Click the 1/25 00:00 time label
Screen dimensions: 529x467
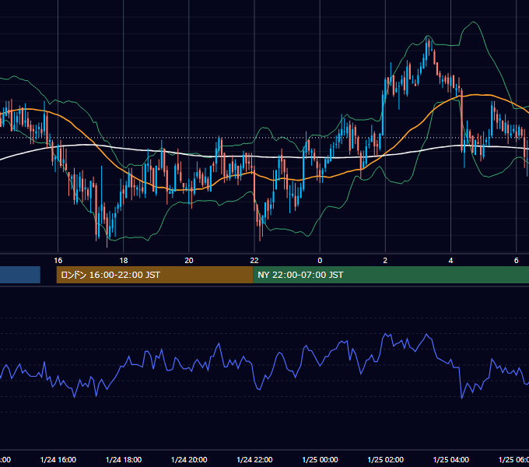(320, 459)
